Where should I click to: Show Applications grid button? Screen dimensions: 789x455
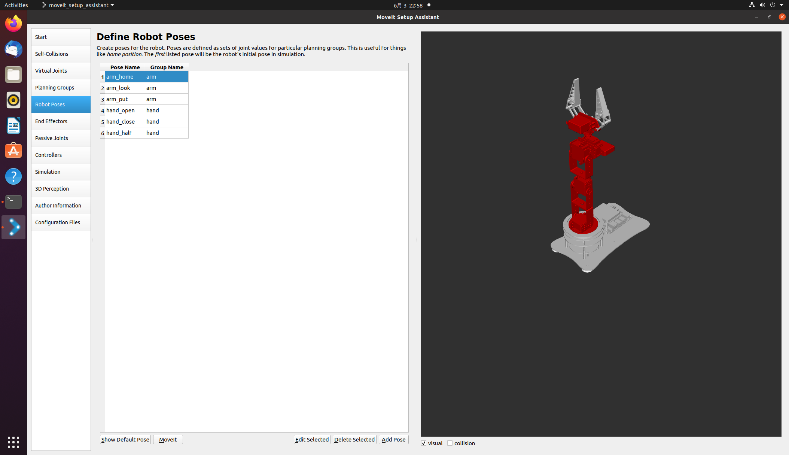(13, 442)
